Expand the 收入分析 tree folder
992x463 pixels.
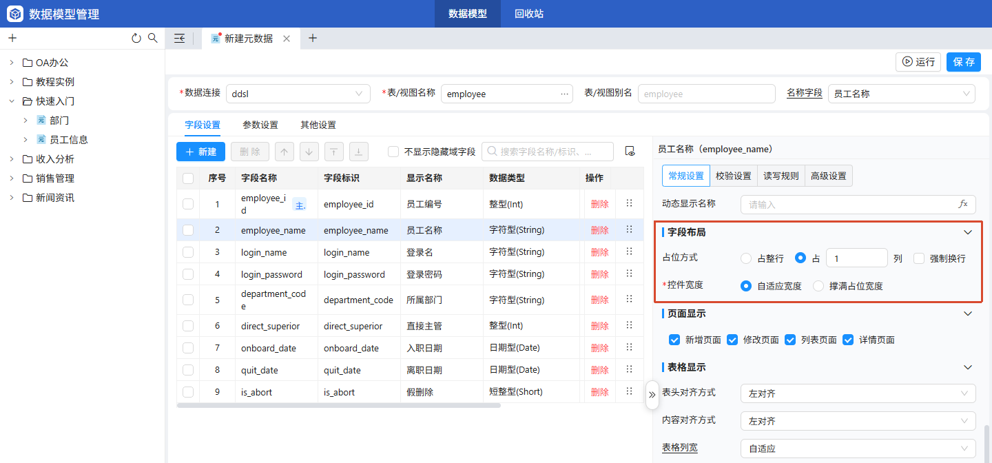pos(11,159)
